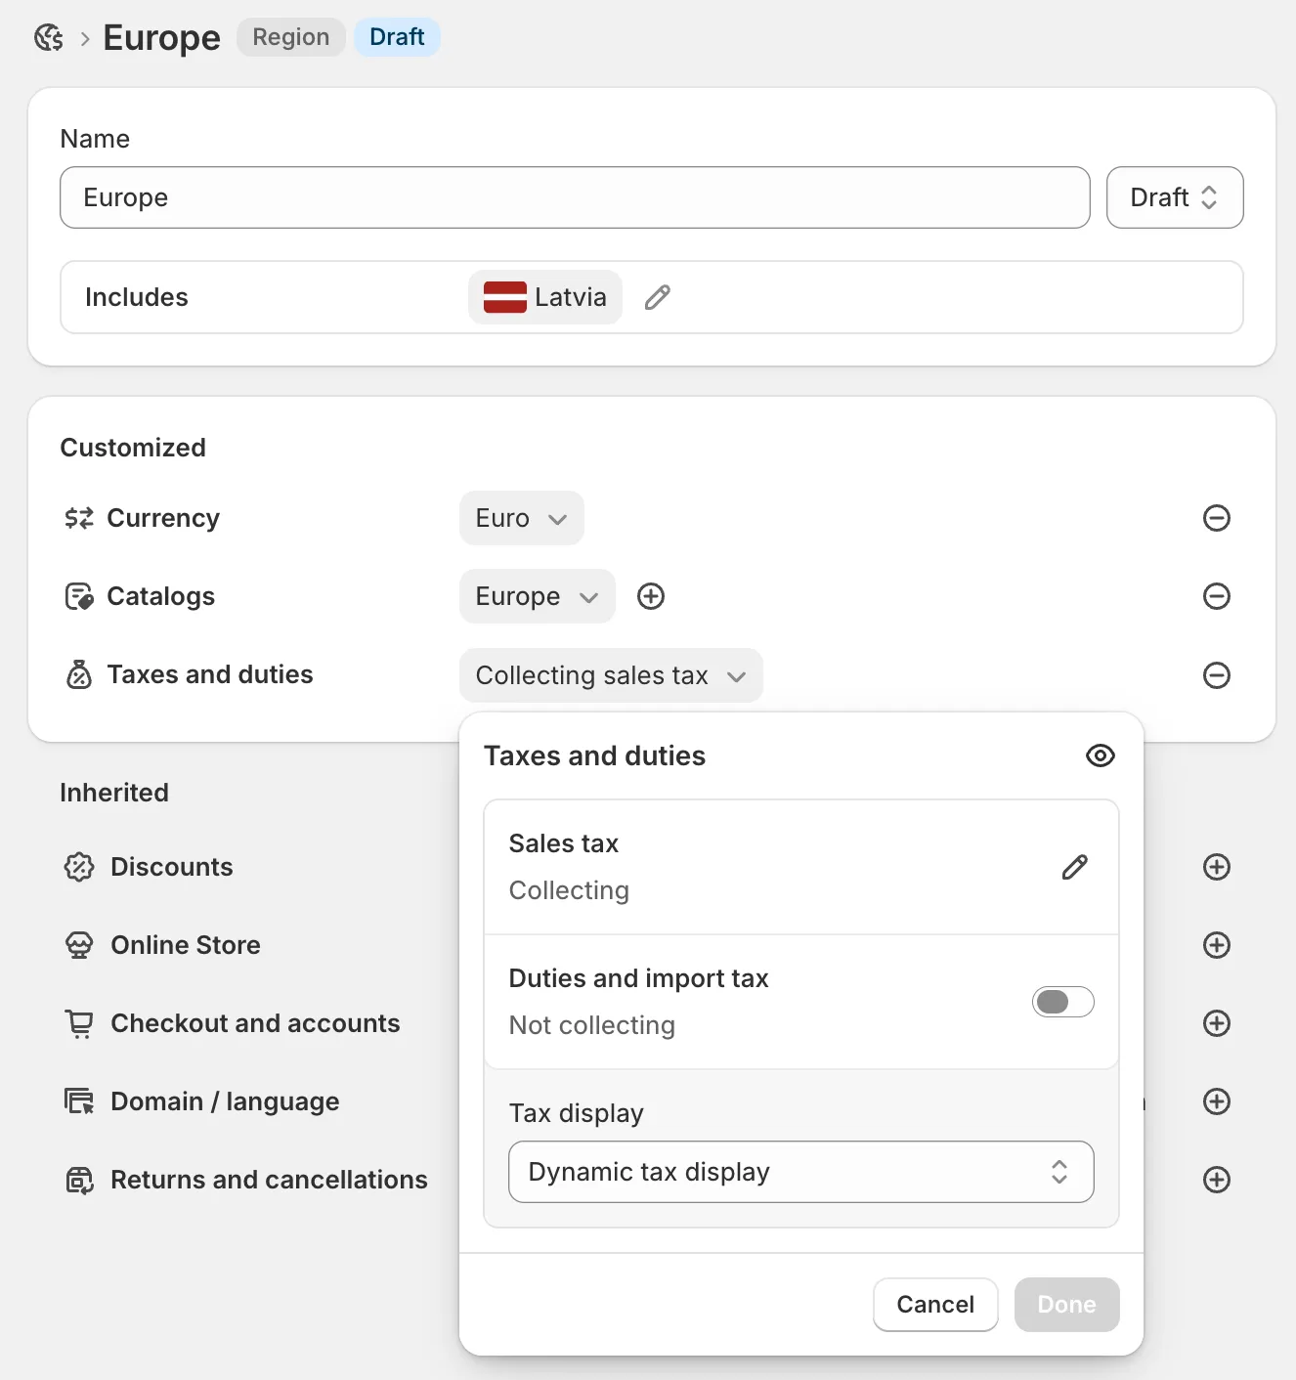Viewport: 1296px width, 1380px height.
Task: Open the Markets globe icon in breadcrumb
Action: (48, 38)
